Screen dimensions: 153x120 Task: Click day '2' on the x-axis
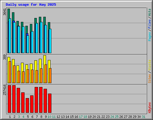14,117
